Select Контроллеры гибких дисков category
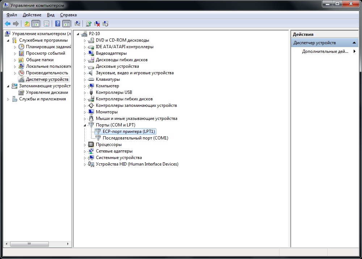 click(124, 99)
